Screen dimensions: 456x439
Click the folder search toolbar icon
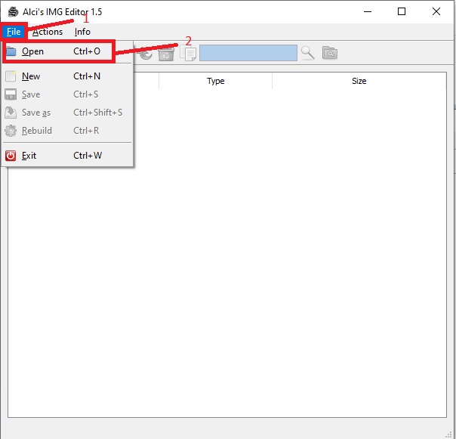coord(330,53)
